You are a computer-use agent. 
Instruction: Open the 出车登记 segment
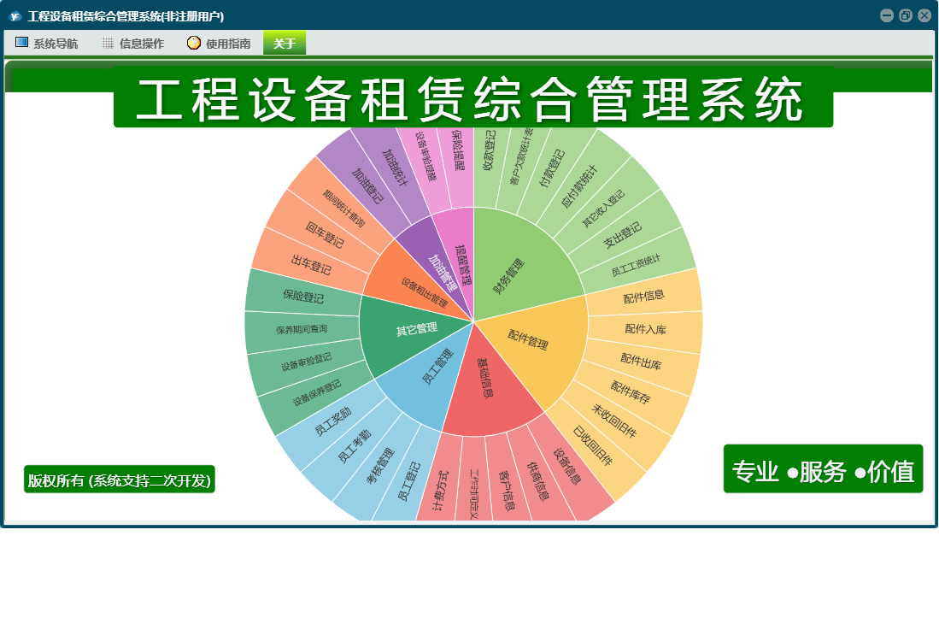pyautogui.click(x=311, y=264)
